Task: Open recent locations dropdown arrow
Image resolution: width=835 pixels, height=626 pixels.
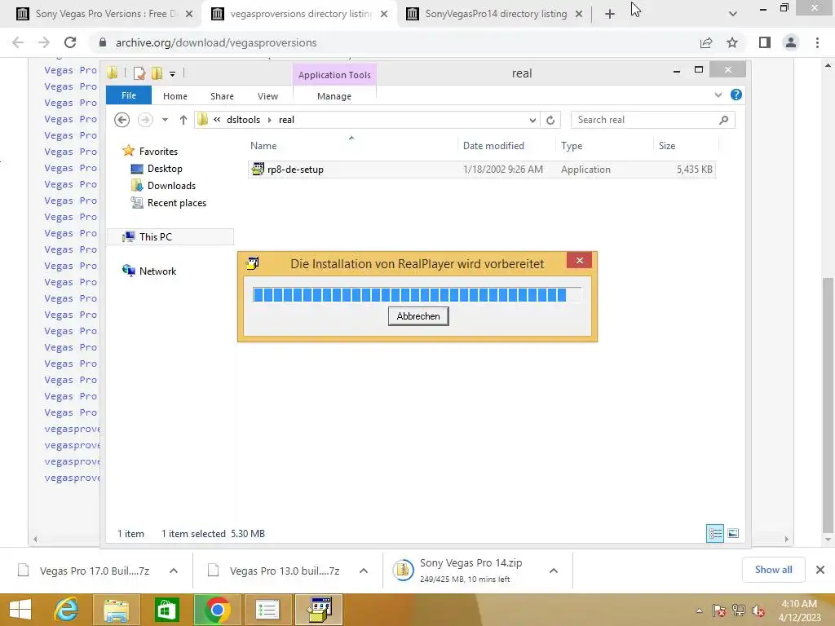Action: tap(165, 120)
